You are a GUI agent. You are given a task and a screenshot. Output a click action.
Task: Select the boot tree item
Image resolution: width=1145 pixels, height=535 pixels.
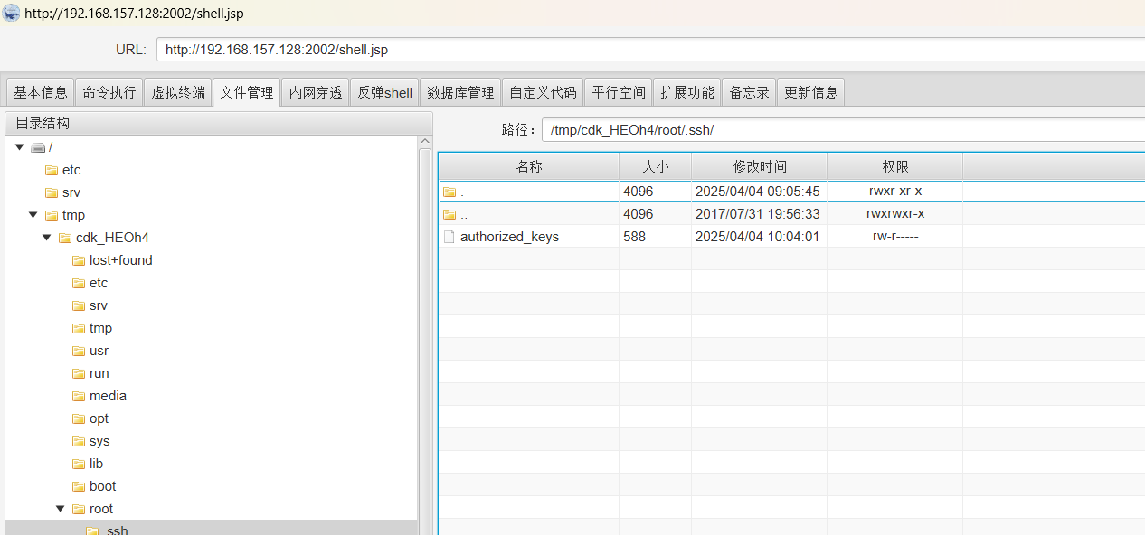click(x=103, y=486)
